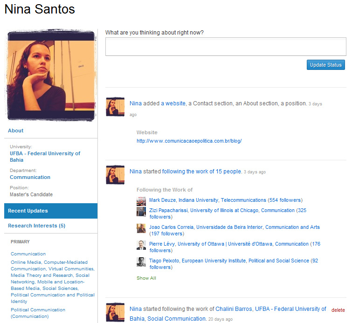This screenshot has height=323, width=352.
Task: Click the 'Master's Candidate' position text
Action: click(x=31, y=195)
